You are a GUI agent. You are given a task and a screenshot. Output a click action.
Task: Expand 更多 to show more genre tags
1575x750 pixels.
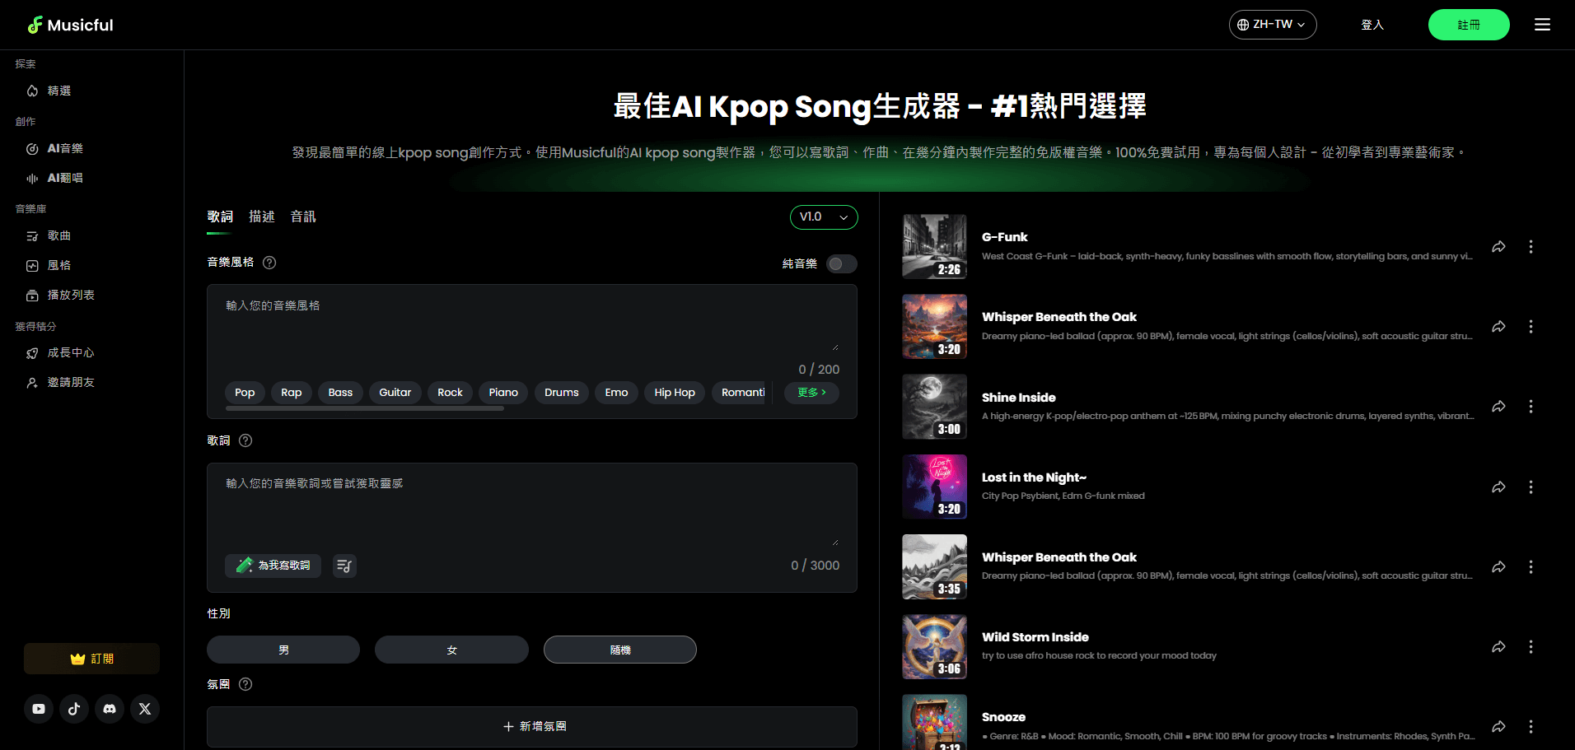click(811, 393)
